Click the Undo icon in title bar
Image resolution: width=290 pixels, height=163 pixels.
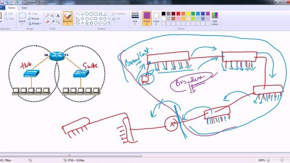point(7,2)
